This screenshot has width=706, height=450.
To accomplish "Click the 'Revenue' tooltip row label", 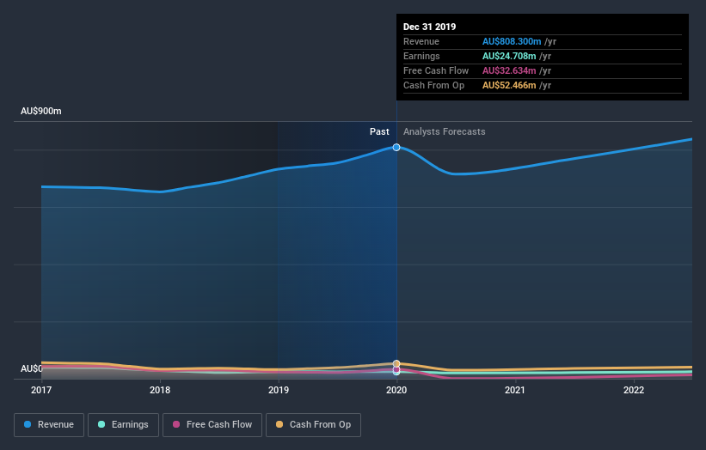I will click(421, 41).
